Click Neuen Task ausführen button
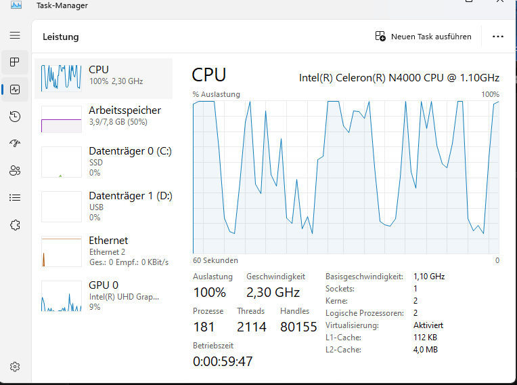Viewport: 517px width, 385px height. click(x=423, y=37)
